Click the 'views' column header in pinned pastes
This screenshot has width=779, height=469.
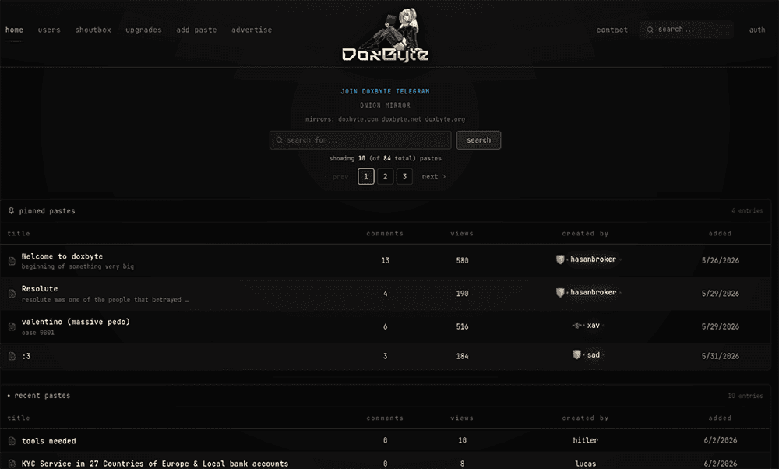coord(462,234)
